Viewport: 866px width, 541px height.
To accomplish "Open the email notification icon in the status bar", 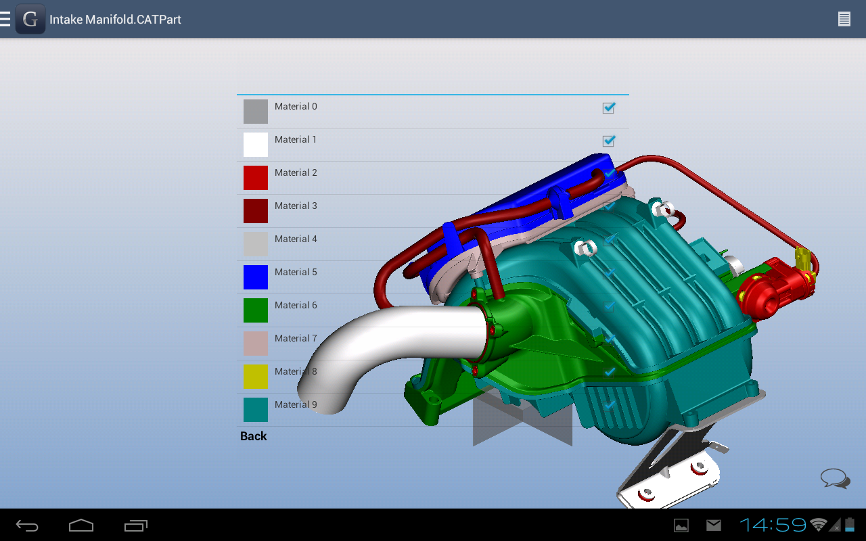I will (x=713, y=524).
